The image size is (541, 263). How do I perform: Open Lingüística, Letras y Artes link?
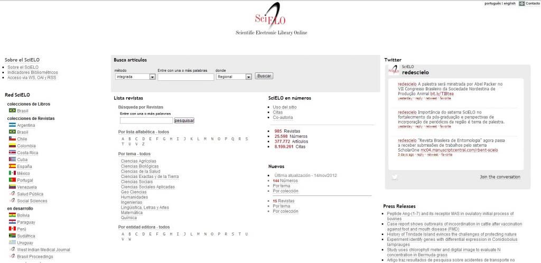click(145, 208)
